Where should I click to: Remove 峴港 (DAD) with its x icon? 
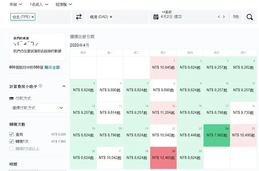(111, 17)
